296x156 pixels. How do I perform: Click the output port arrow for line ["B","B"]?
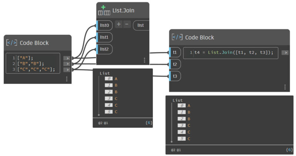click(x=67, y=64)
